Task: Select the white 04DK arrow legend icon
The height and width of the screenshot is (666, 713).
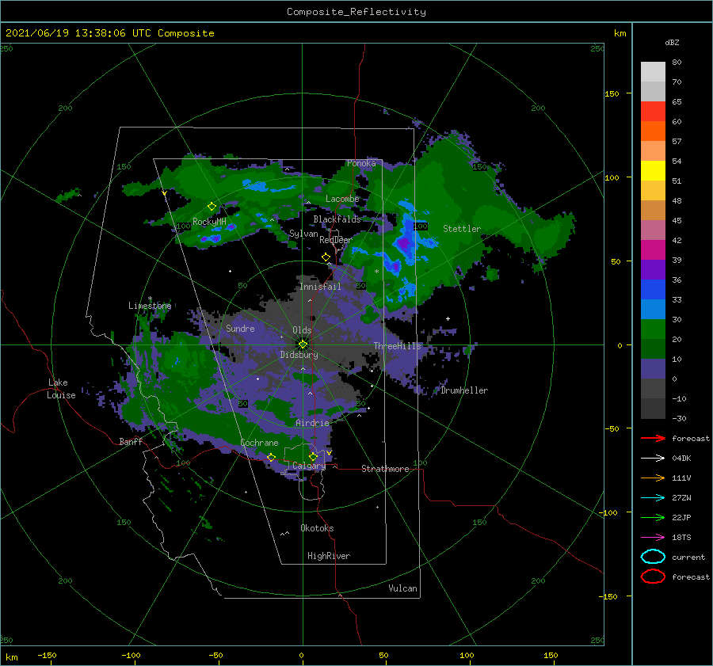Action: click(x=653, y=459)
